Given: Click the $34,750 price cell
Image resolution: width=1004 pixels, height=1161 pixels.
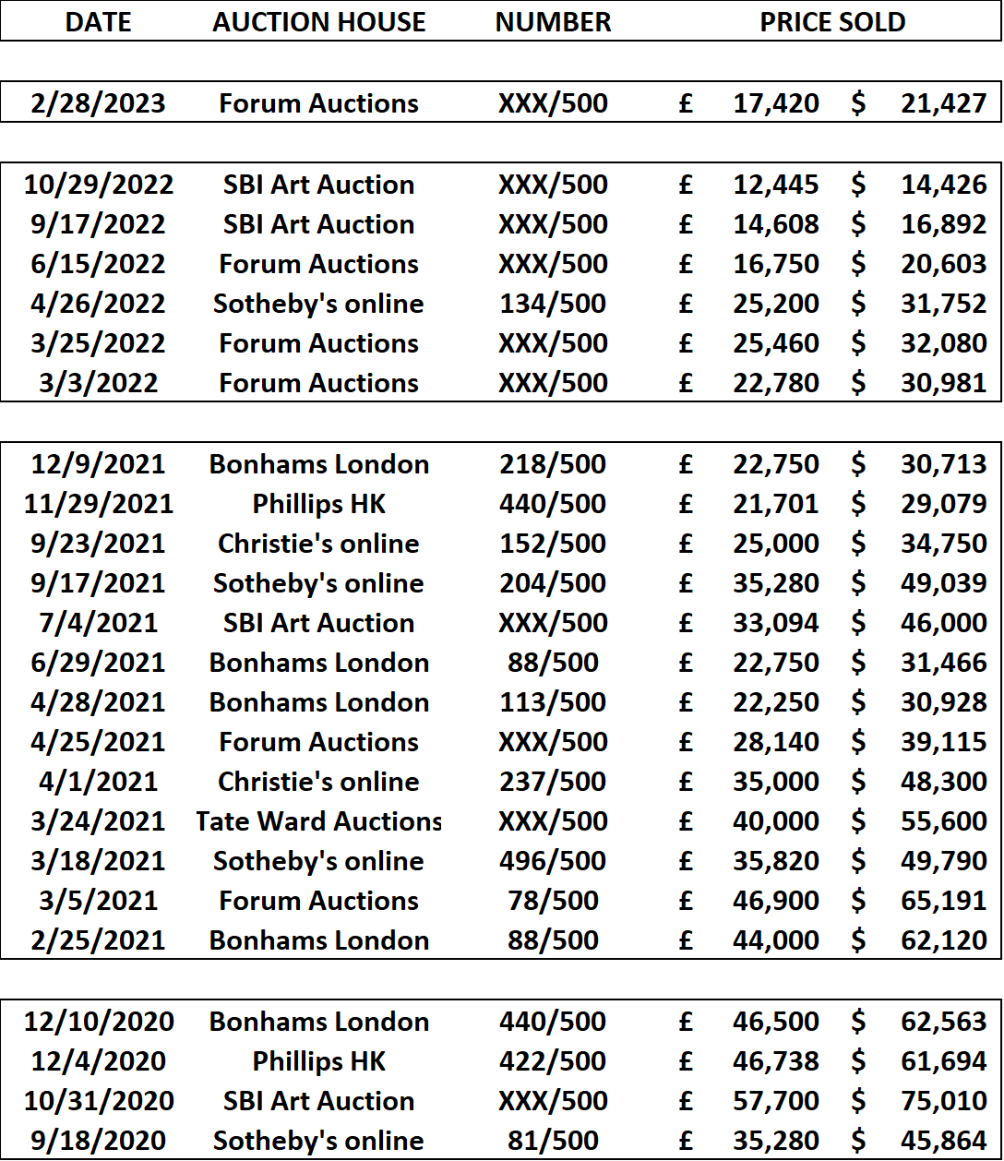Looking at the screenshot, I should [919, 544].
